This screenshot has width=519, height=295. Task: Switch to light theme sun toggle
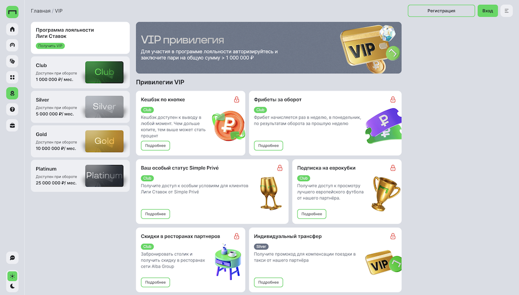click(x=12, y=276)
